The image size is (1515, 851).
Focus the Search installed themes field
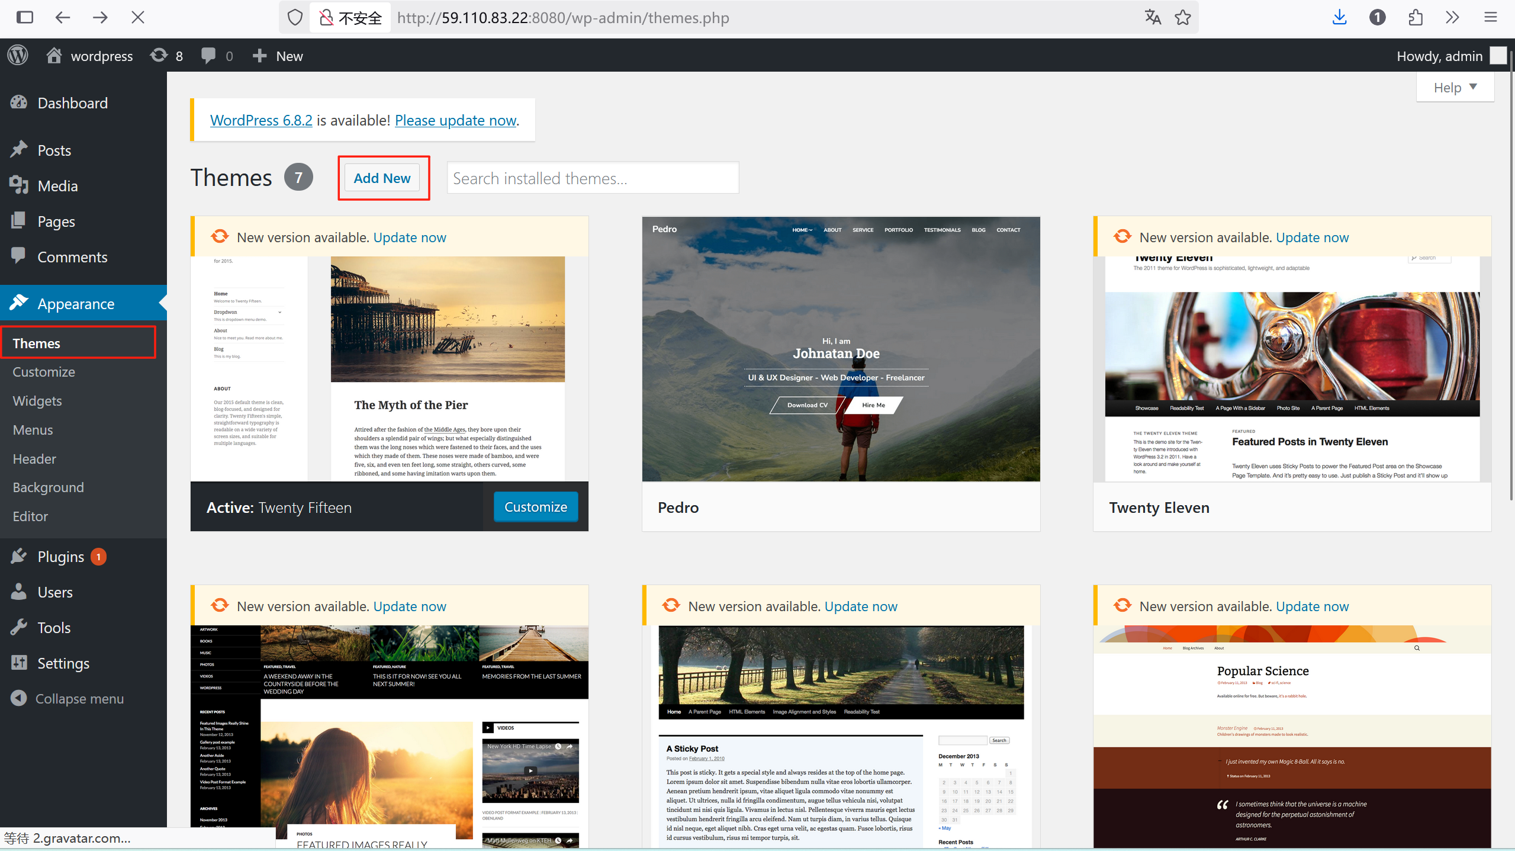[593, 178]
